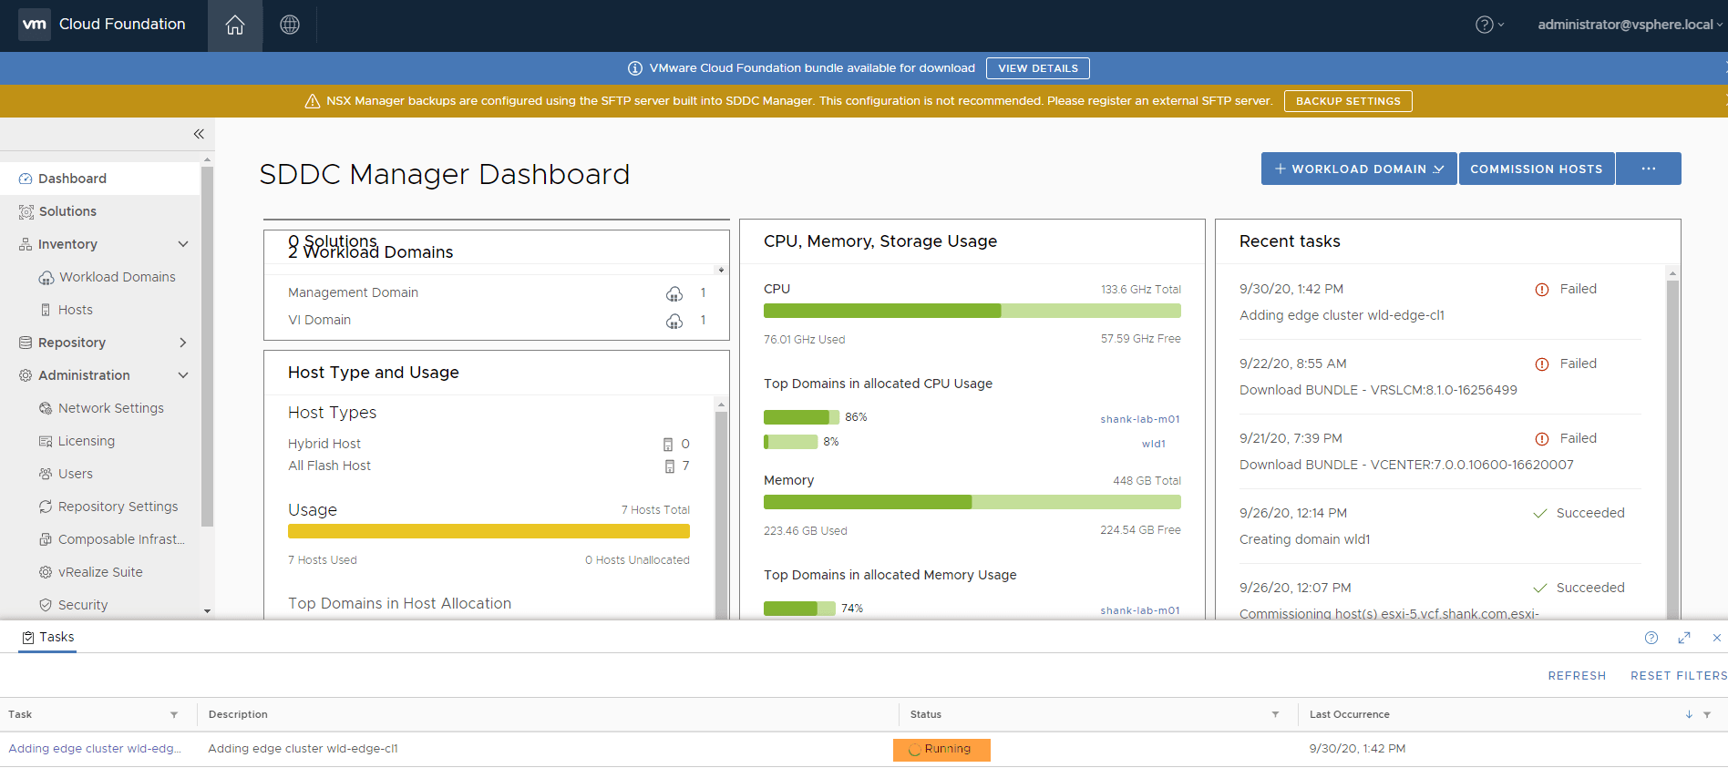Screen dimensions: 1728x768
Task: Open Management Domain count link
Action: (703, 292)
